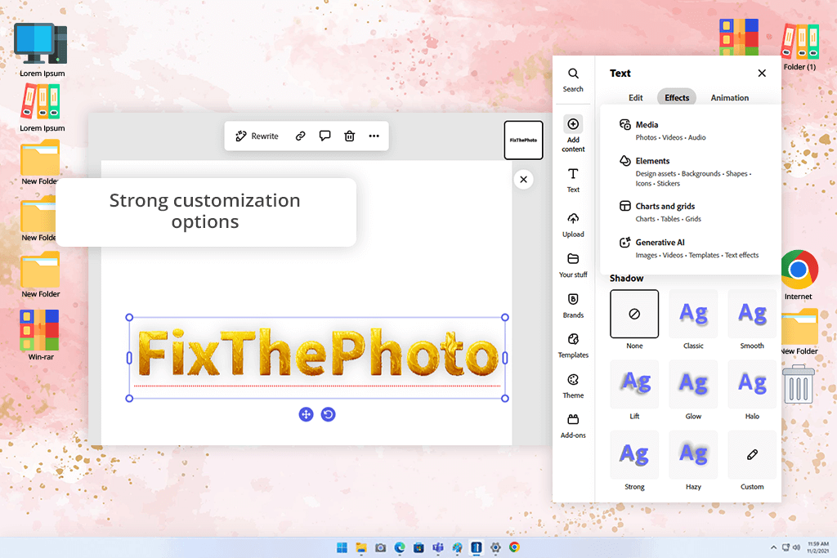Viewport: 837px width, 558px height.
Task: Click the Rewrite button in floating toolbar
Action: click(257, 136)
